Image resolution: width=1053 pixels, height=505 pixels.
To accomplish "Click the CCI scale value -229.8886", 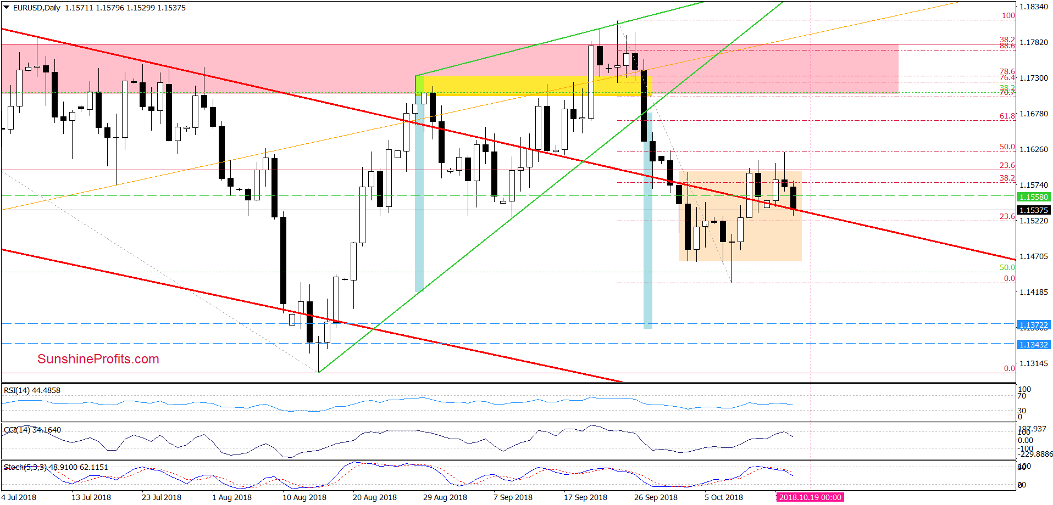I will 1035,454.
